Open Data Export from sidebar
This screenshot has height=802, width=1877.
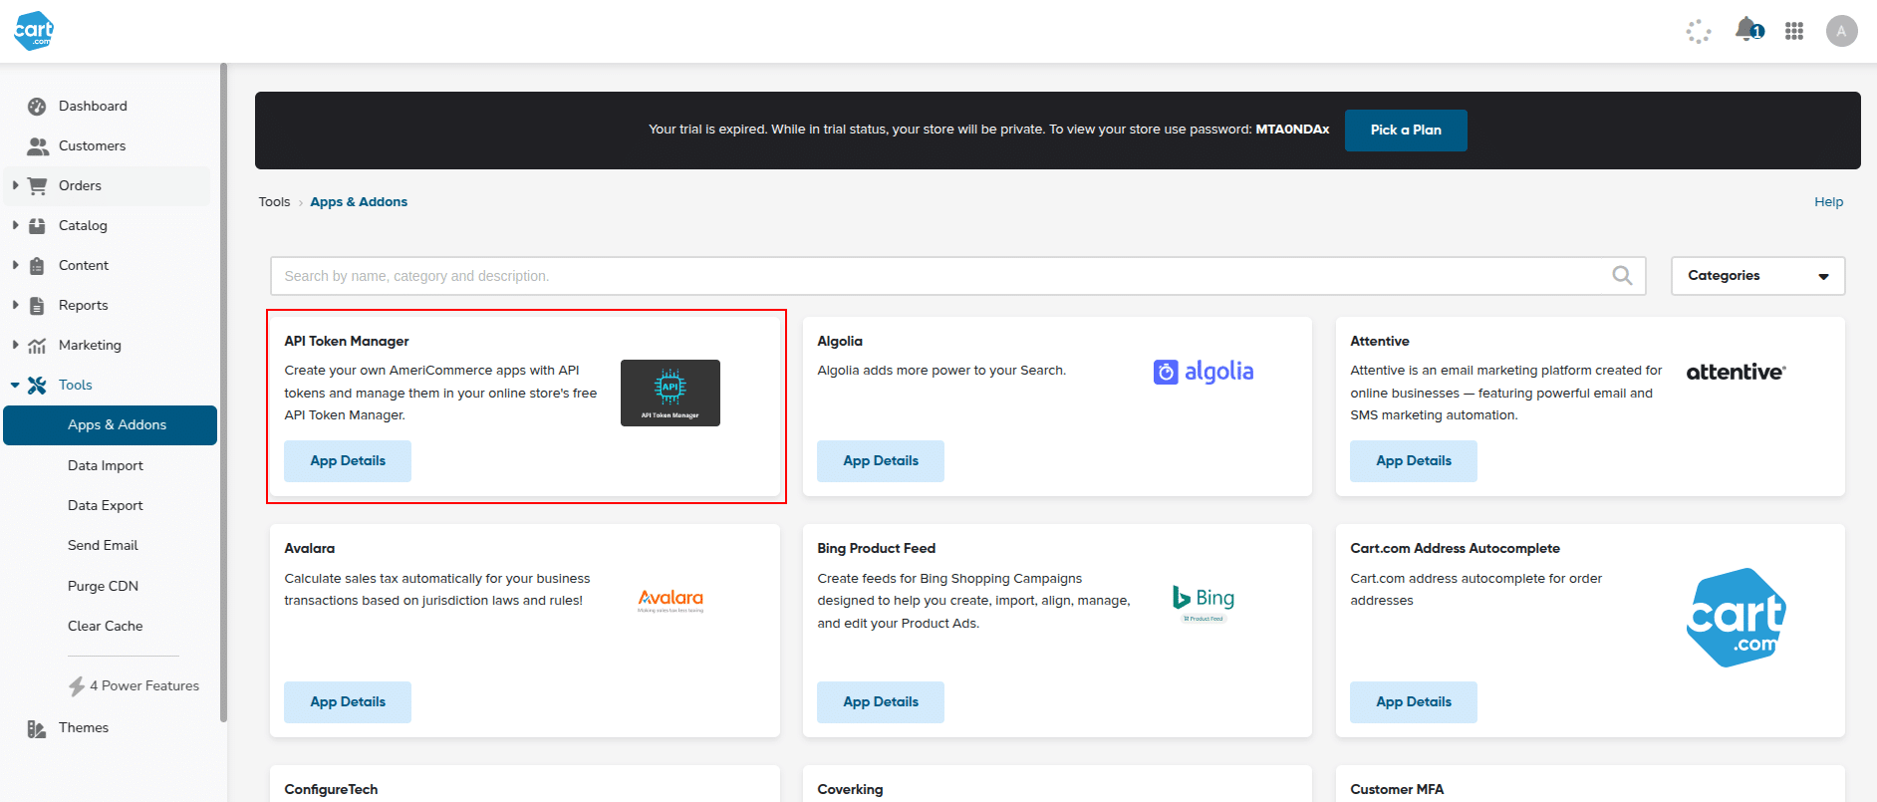(x=106, y=505)
